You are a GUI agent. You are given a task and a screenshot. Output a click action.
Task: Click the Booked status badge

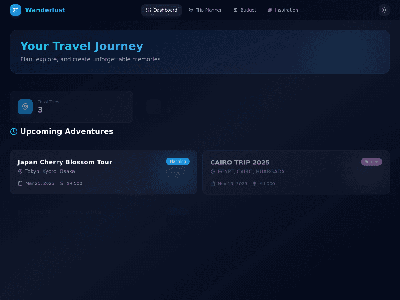tap(372, 162)
